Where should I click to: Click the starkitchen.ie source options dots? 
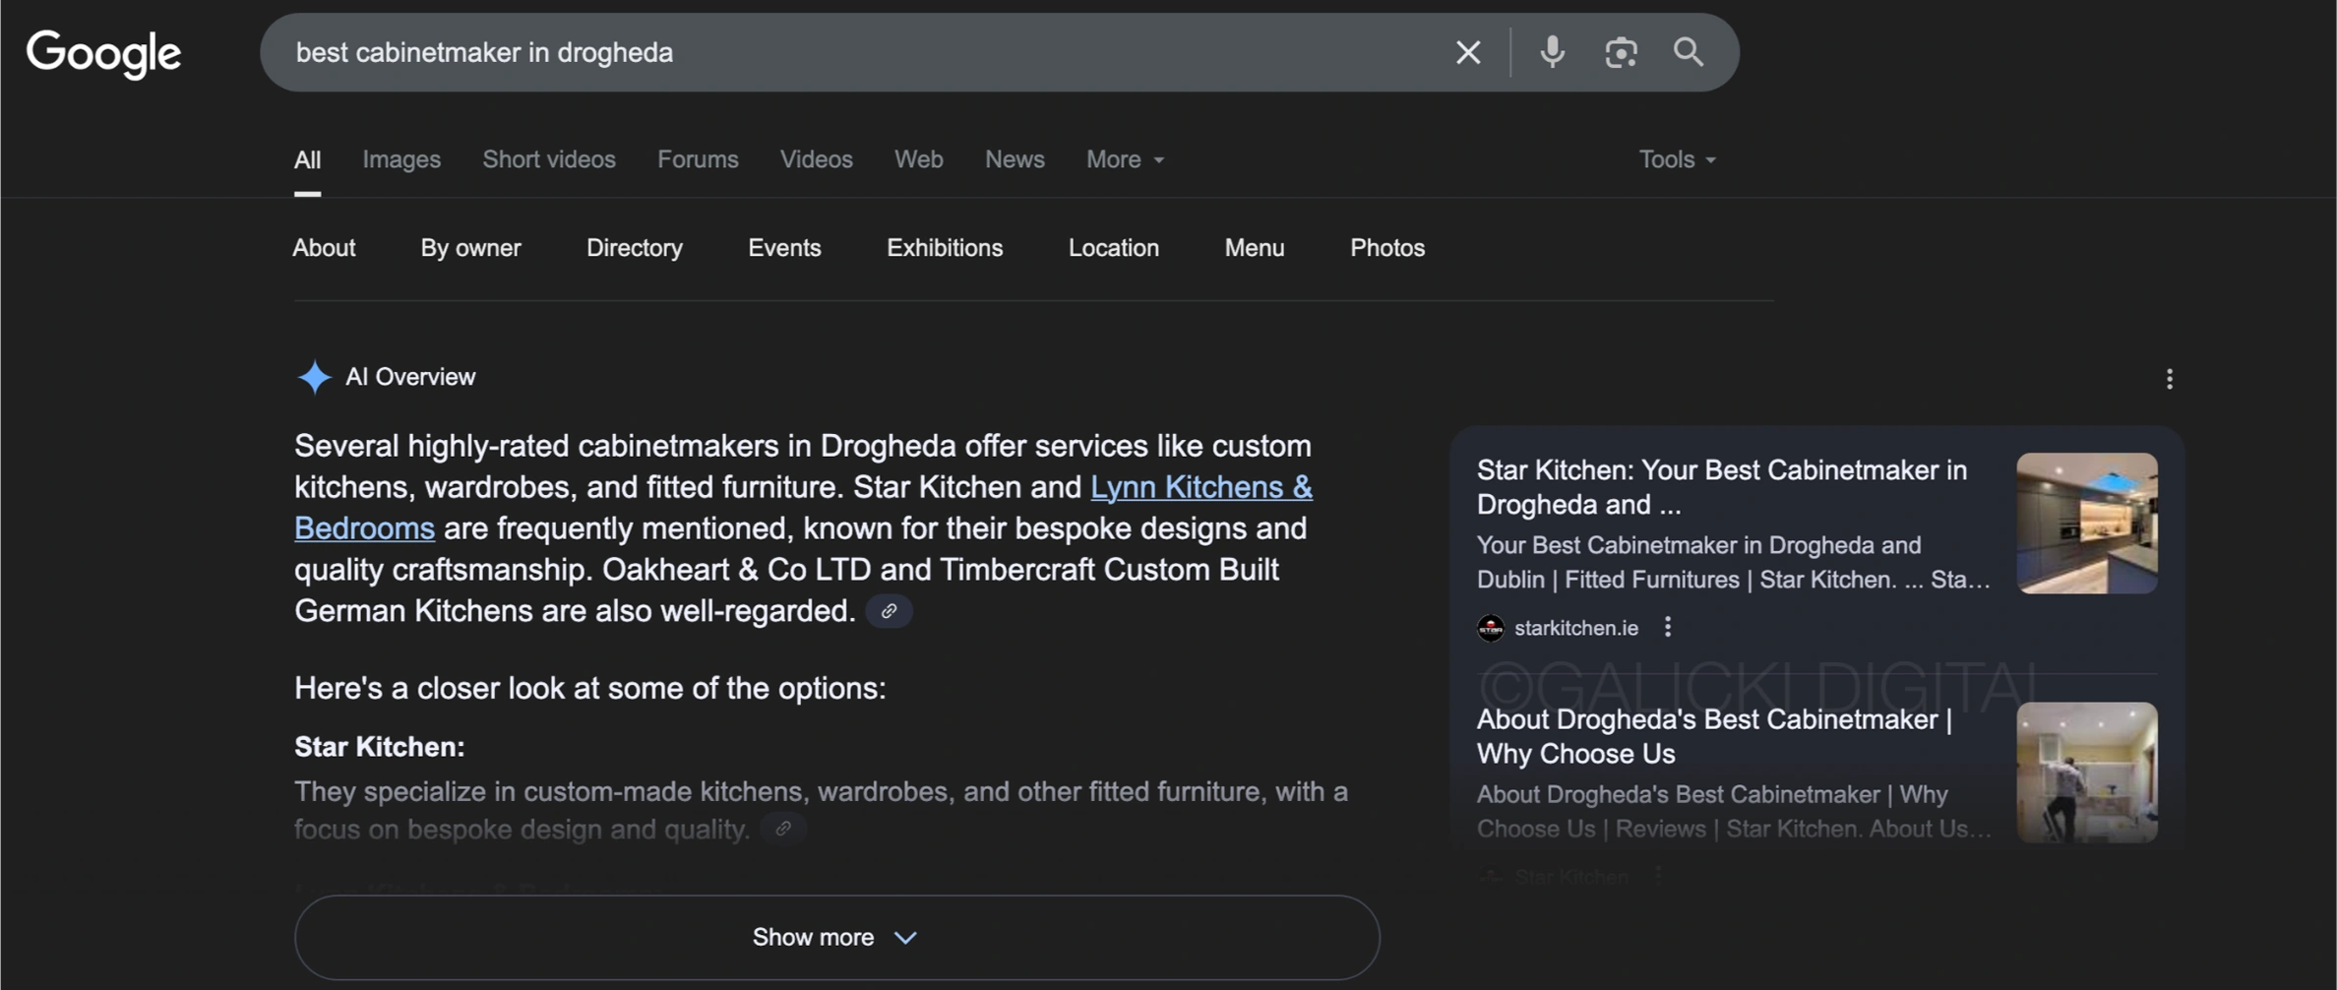tap(1667, 627)
